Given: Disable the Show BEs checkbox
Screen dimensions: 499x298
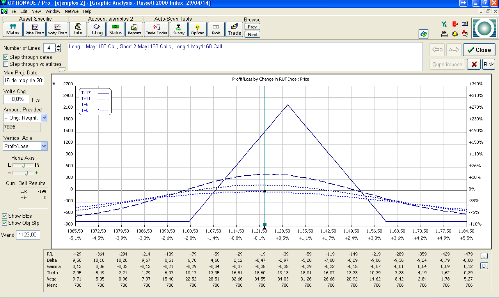Looking at the screenshot, I should (5, 216).
